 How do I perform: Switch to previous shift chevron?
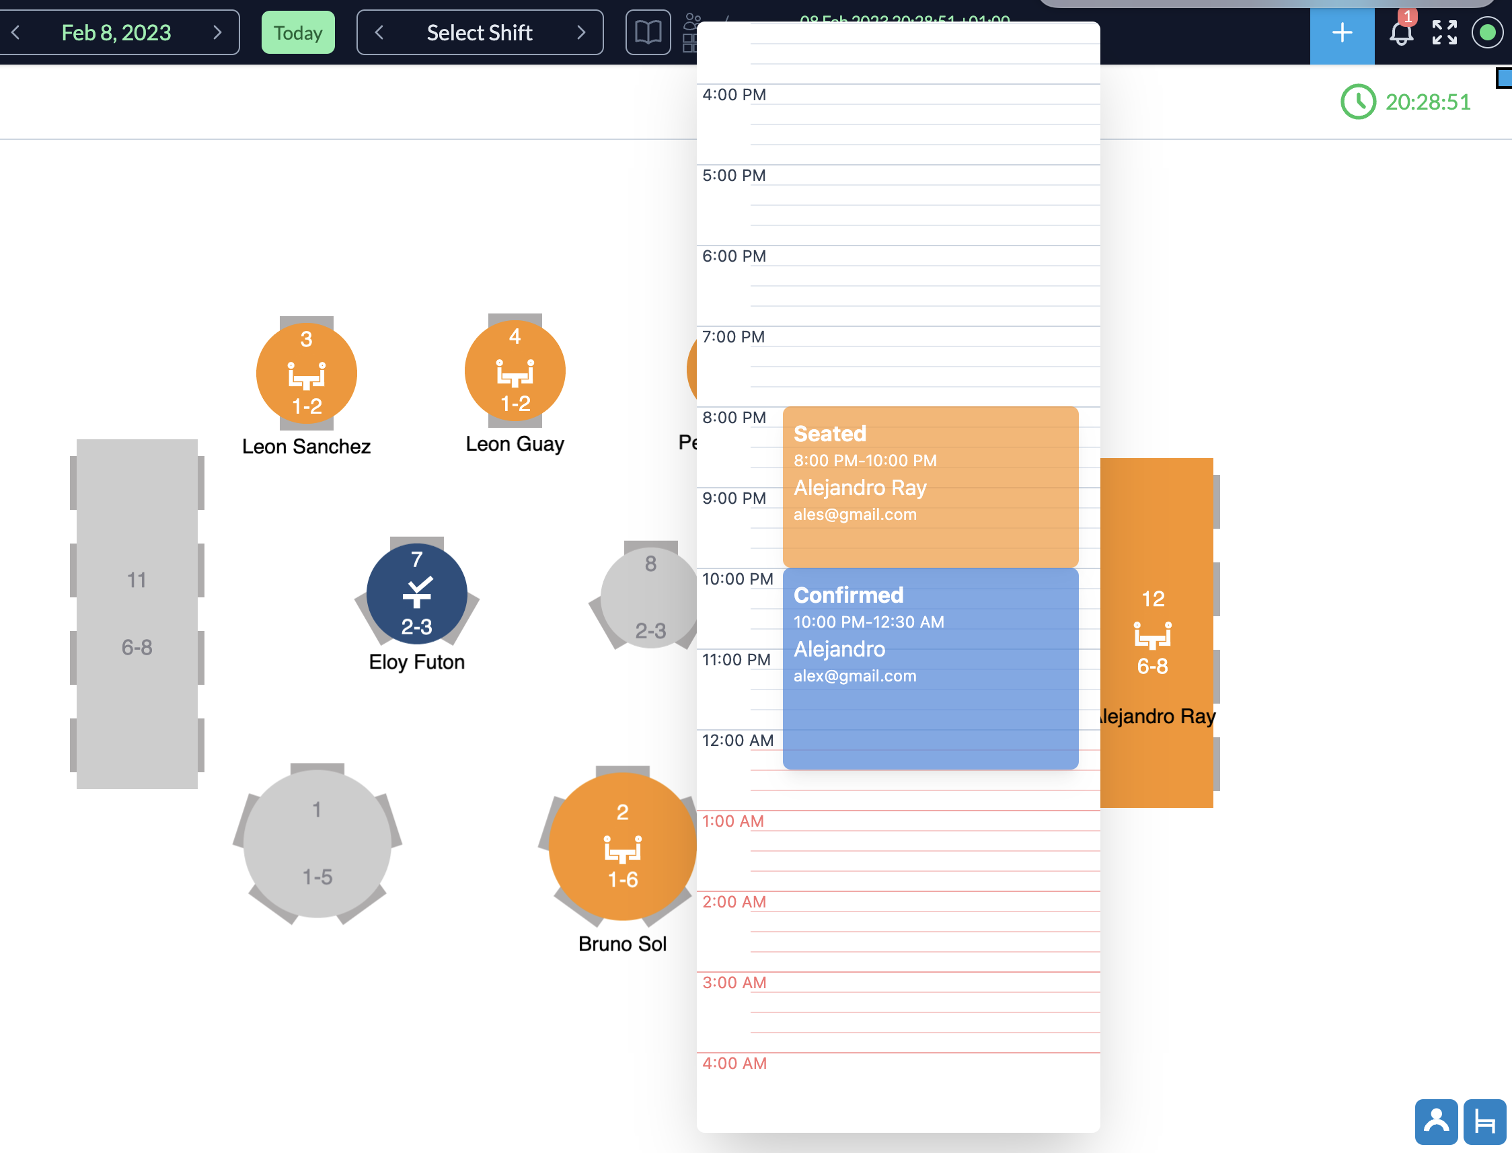[x=379, y=32]
